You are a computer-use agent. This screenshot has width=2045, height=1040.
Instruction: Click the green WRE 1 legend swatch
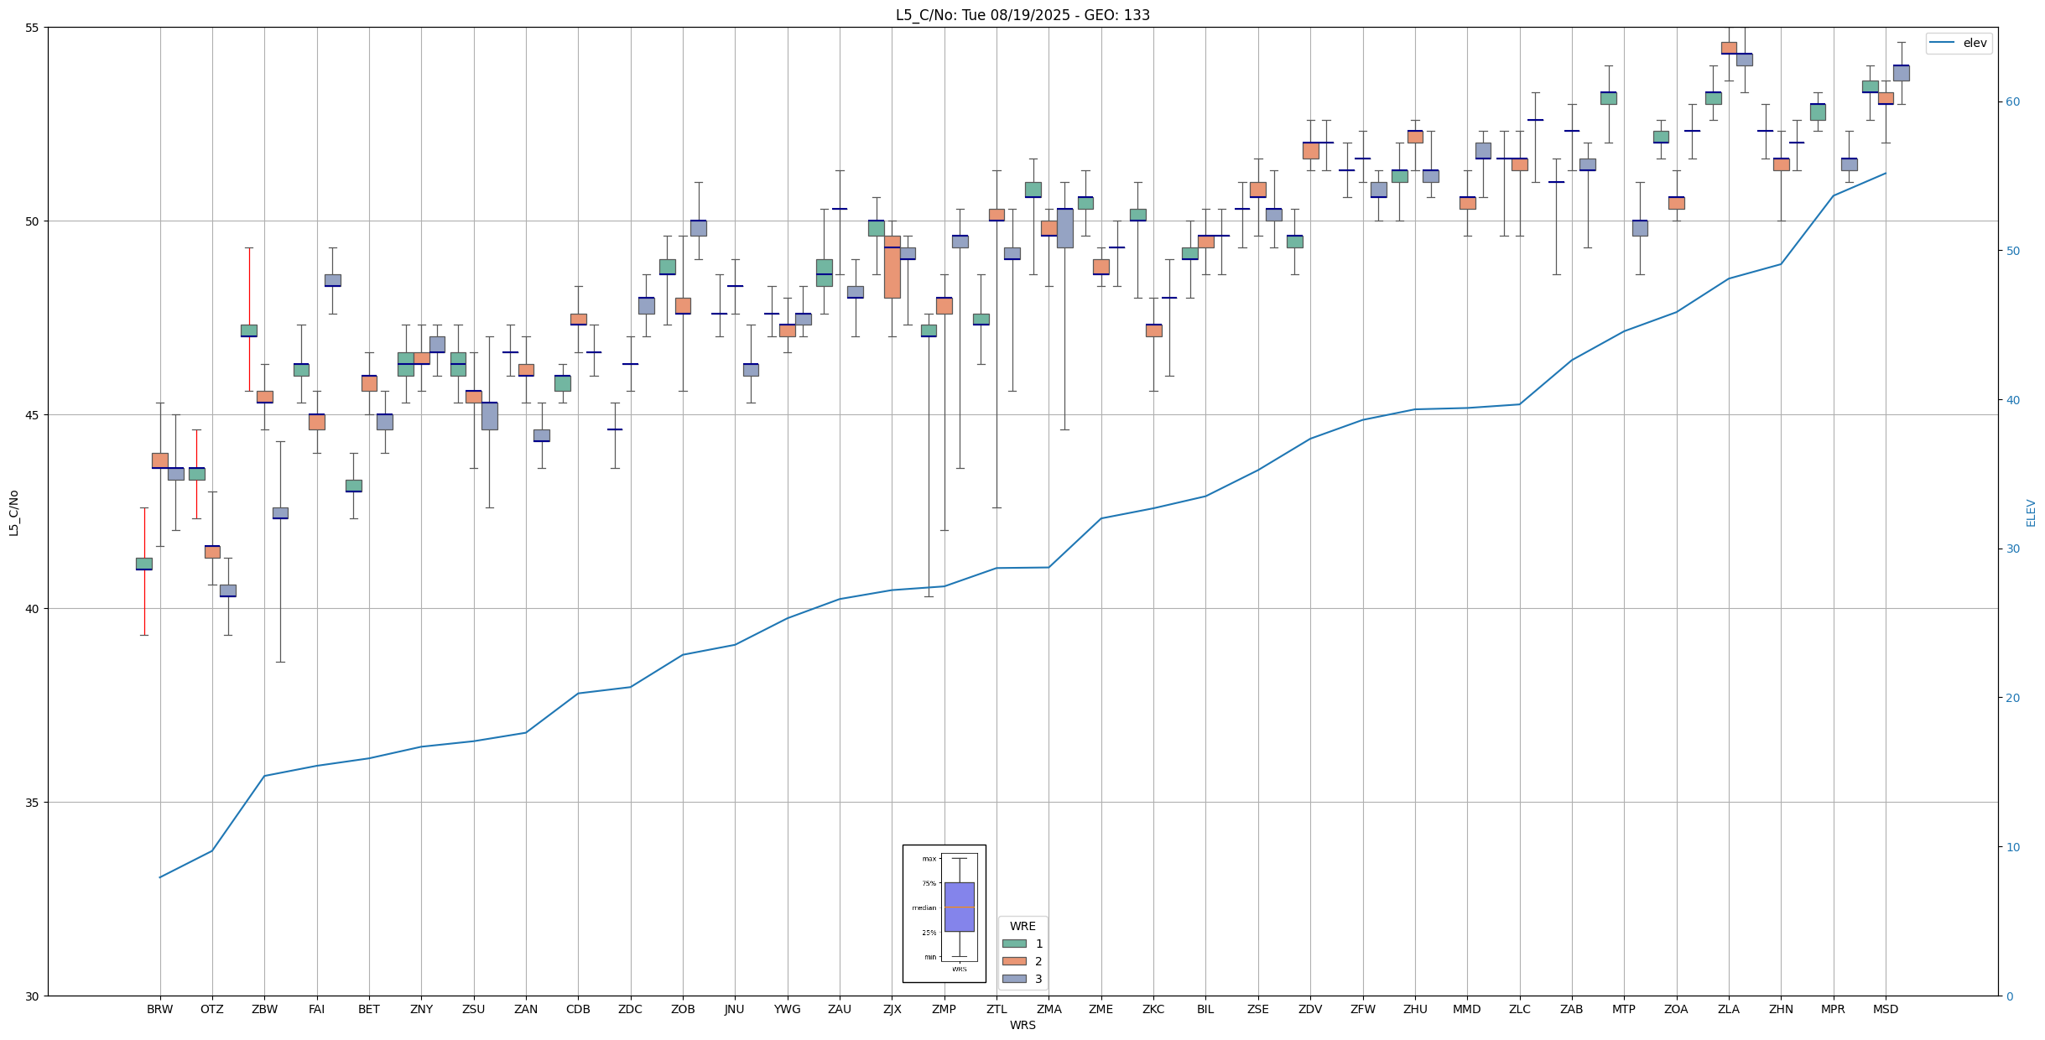(x=1013, y=944)
